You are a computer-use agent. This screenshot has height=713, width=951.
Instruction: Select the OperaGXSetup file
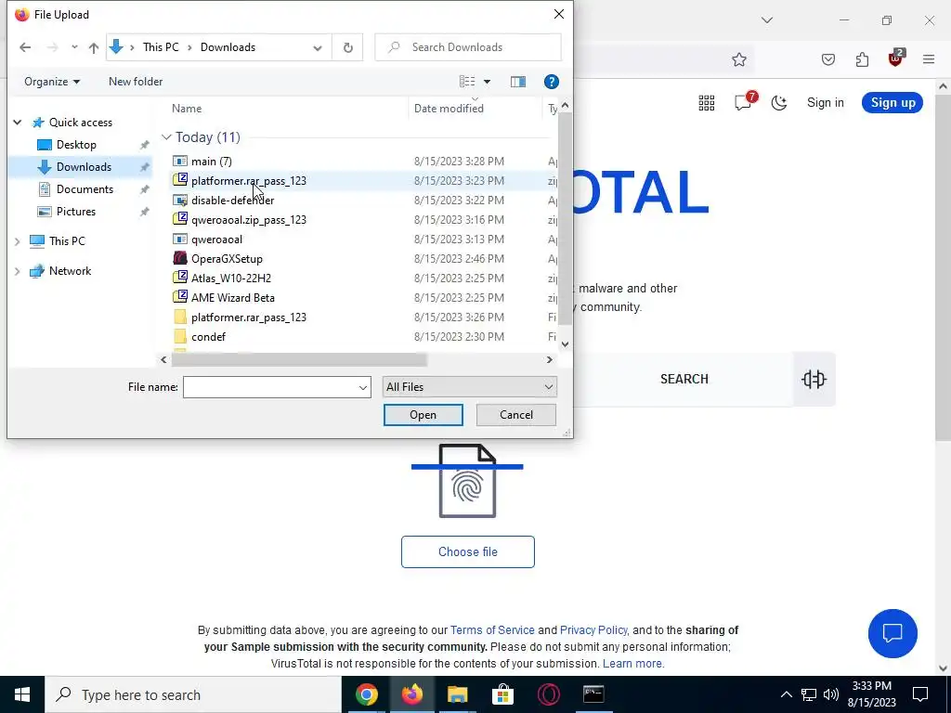227,258
